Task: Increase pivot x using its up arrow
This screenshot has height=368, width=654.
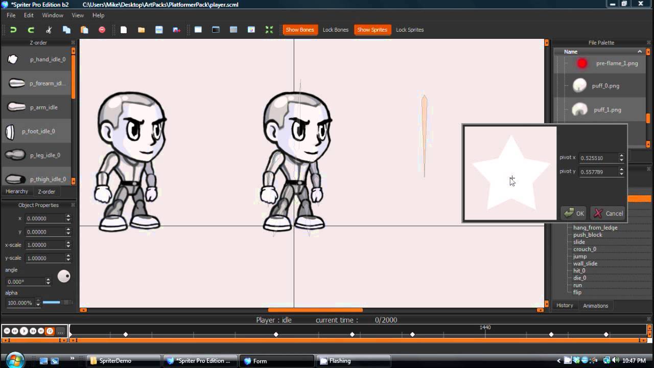Action: [x=621, y=155]
